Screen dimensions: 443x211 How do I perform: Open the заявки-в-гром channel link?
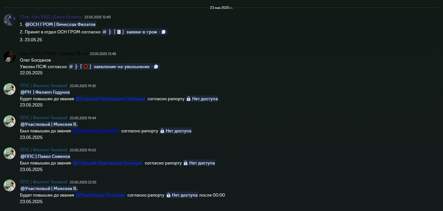pyautogui.click(x=134, y=32)
